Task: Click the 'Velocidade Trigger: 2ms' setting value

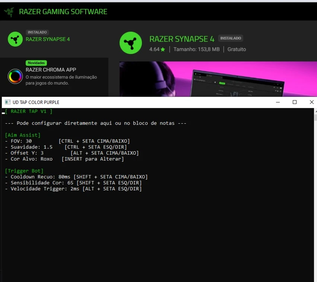Action: click(x=45, y=189)
